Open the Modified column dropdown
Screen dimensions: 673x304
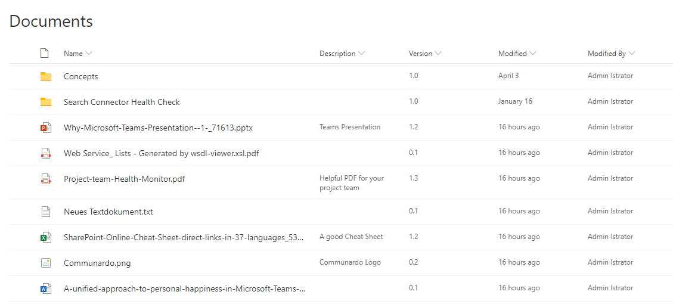[x=533, y=54]
